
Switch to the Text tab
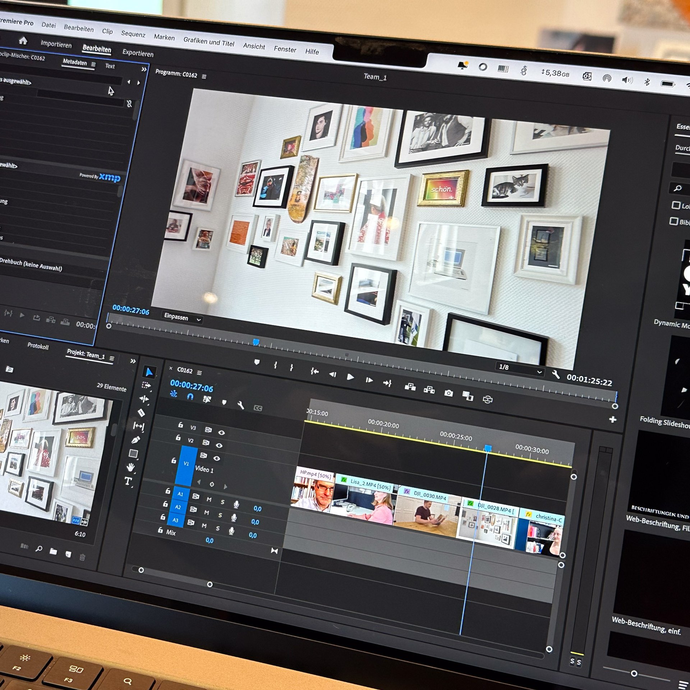(x=110, y=66)
